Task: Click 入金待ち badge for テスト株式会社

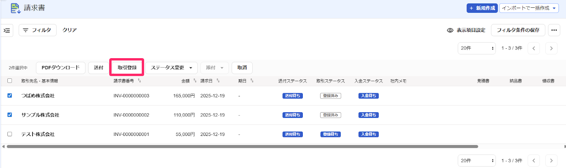Action: click(369, 134)
